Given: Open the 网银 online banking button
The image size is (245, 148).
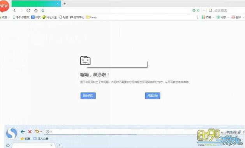Looking at the screenshot, I should (221, 17).
